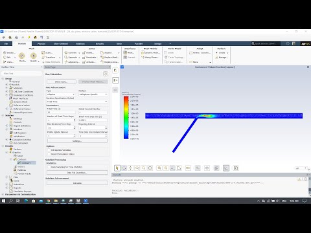Zoom in on the graphics view

coord(159,168)
